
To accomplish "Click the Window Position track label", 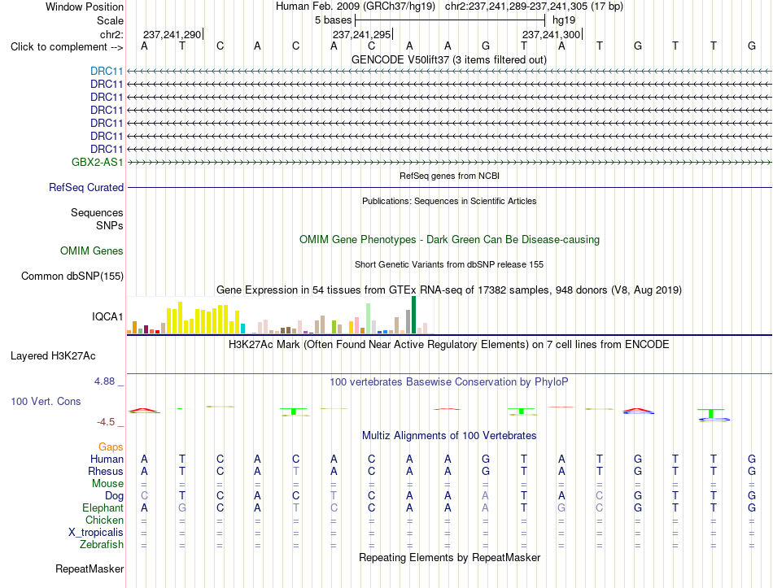I will click(x=85, y=7).
